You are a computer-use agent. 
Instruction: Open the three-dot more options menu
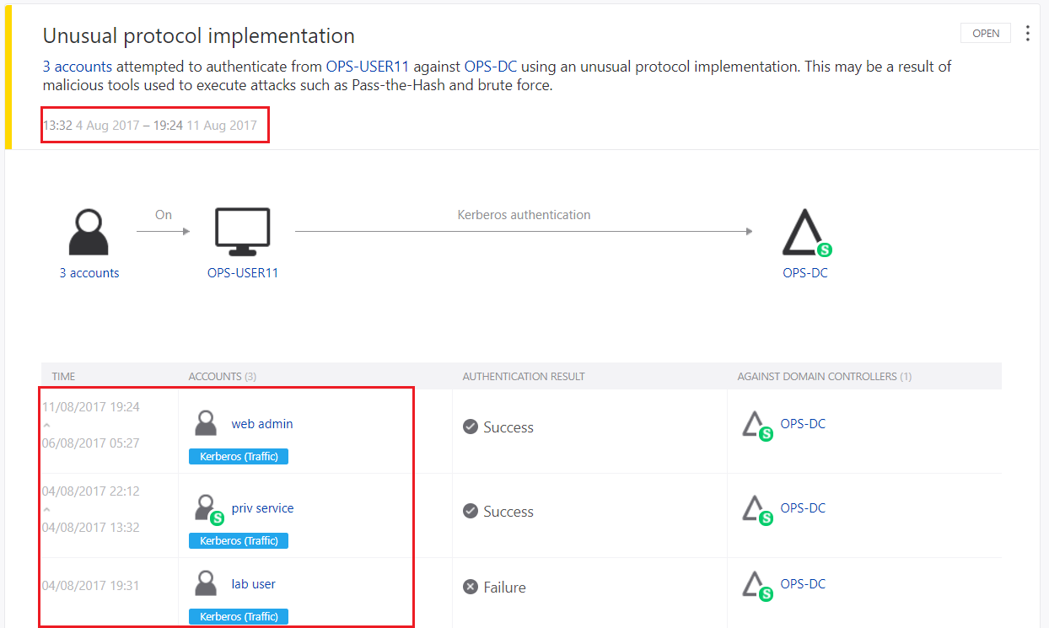click(x=1027, y=34)
